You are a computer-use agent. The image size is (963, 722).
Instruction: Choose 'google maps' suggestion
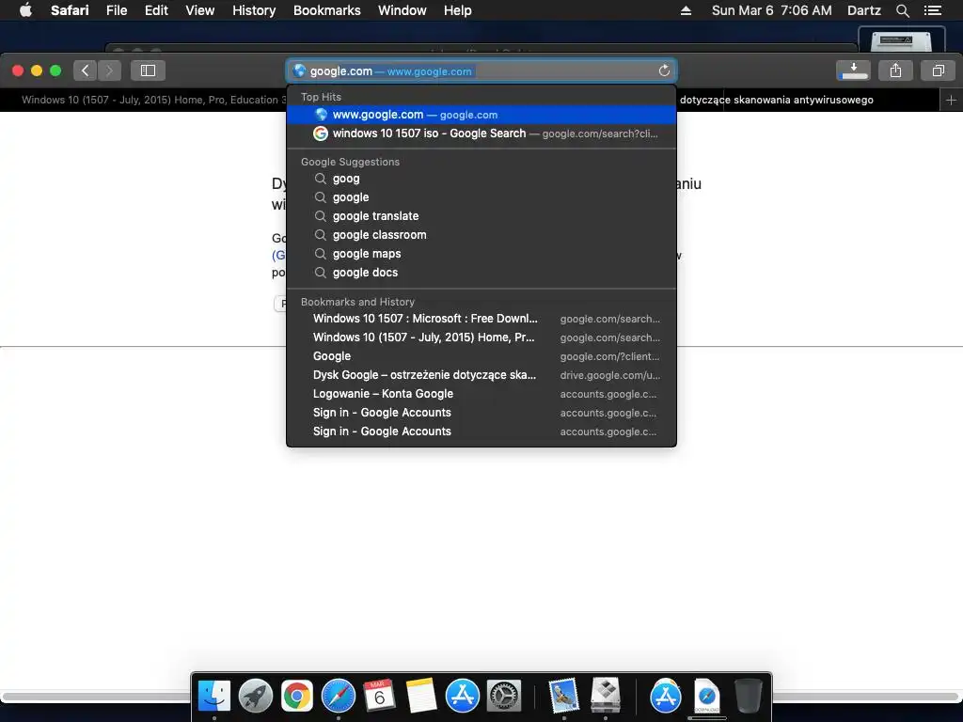tap(481, 254)
